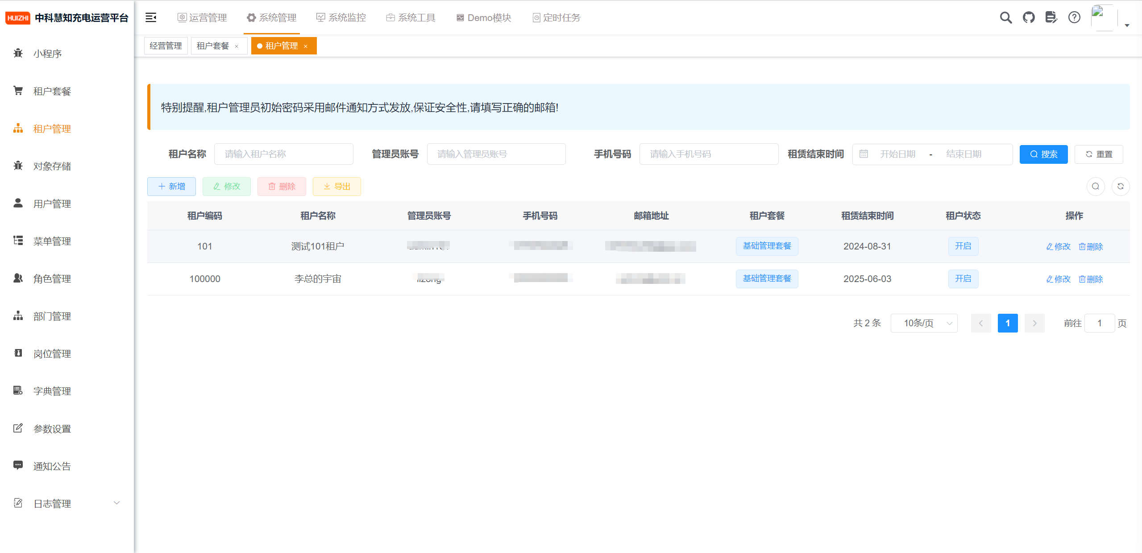1142x553 pixels.
Task: Click 修改 for tenant 101 row
Action: click(x=1059, y=246)
